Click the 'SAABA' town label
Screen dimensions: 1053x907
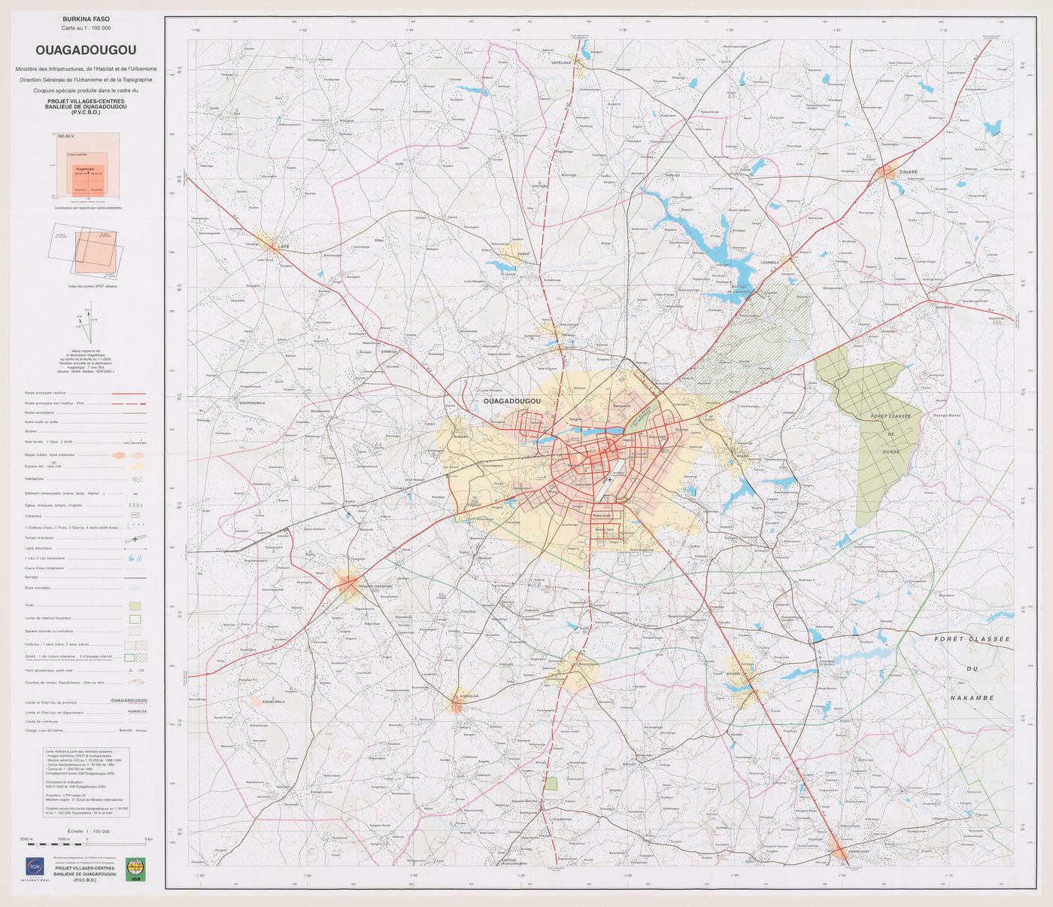pyautogui.click(x=742, y=455)
